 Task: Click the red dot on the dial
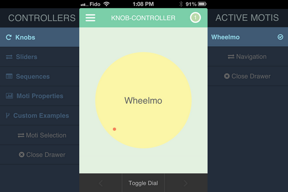point(115,129)
